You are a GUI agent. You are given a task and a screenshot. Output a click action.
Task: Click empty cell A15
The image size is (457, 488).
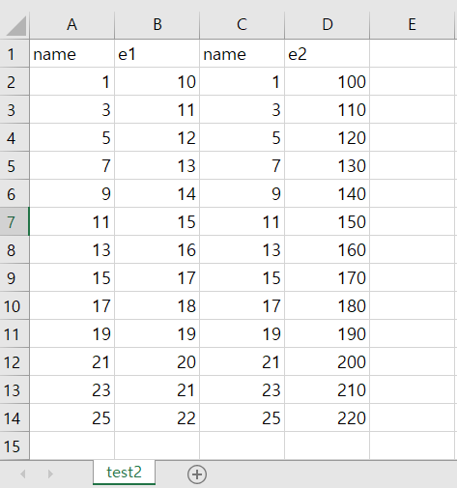click(71, 445)
